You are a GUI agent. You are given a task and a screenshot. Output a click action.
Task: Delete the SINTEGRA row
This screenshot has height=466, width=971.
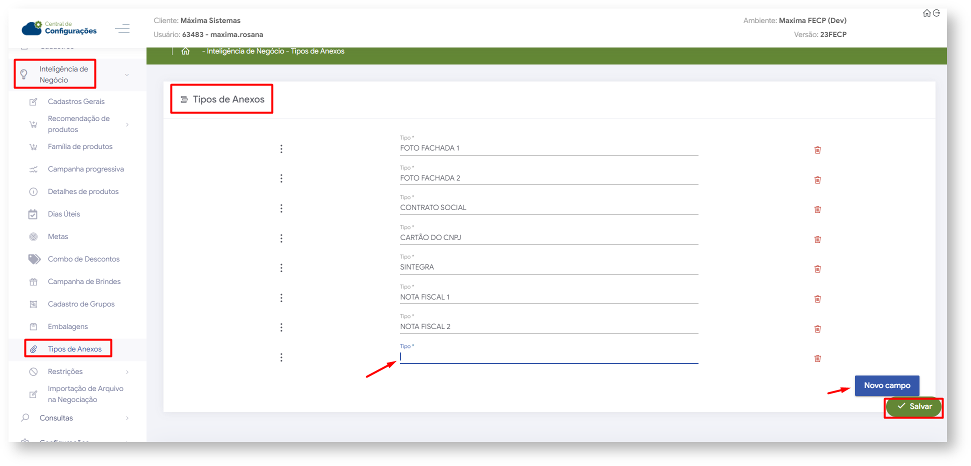click(x=817, y=269)
